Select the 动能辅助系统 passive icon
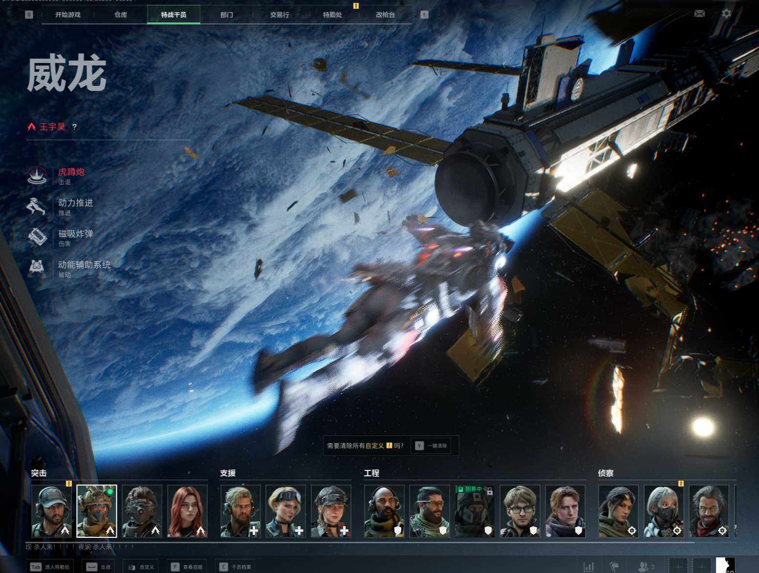759x573 pixels. [x=37, y=268]
